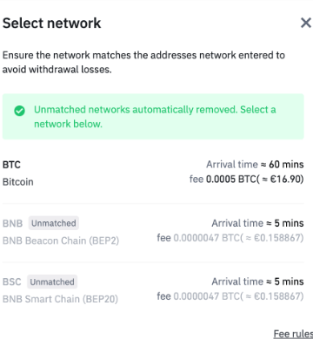Open the Fee rules link
The width and height of the screenshot is (313, 353).
[293, 334]
